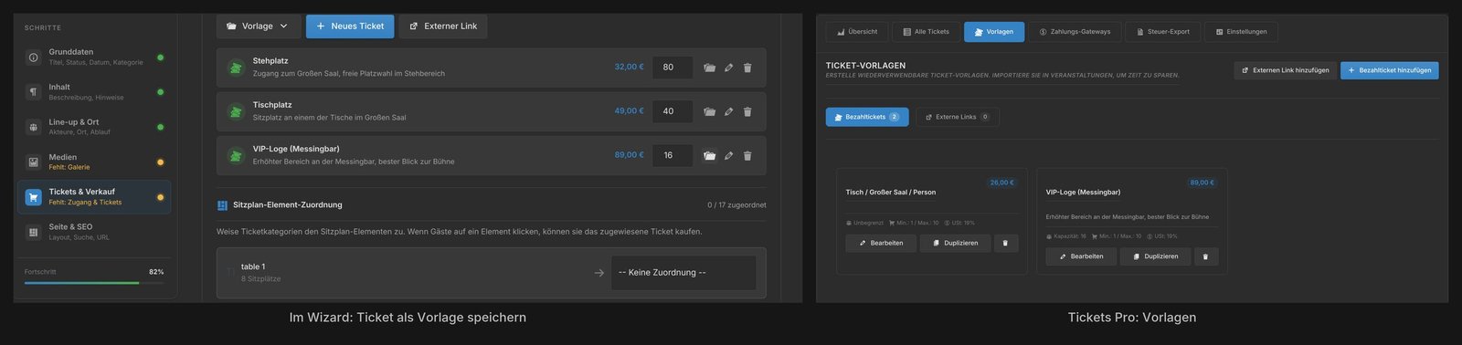Select the Bezahltickets filter tab
The width and height of the screenshot is (1462, 345).
tap(867, 117)
